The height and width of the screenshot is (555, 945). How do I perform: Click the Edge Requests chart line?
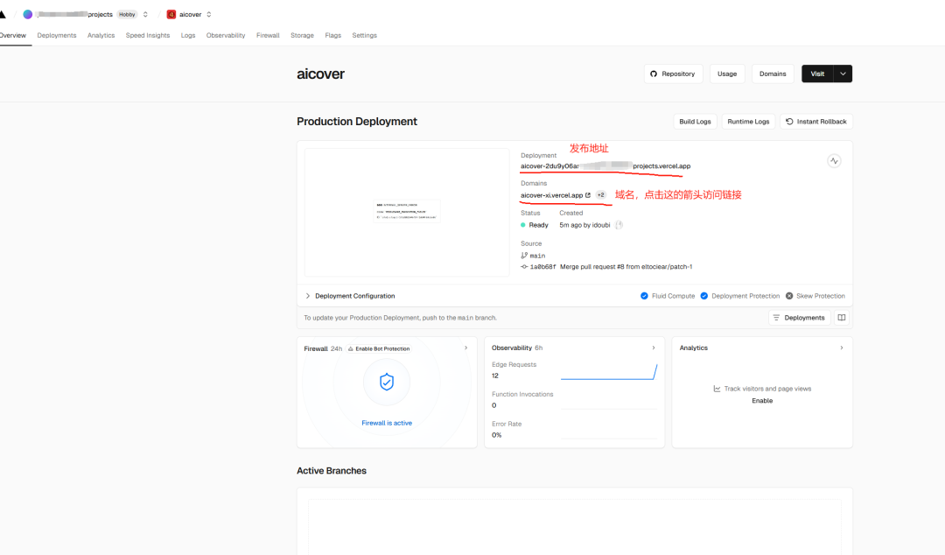(608, 378)
